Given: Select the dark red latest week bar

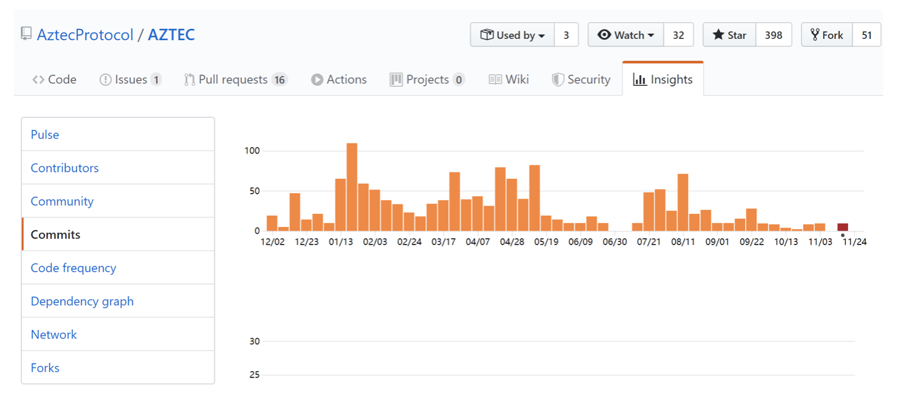Looking at the screenshot, I should (x=842, y=227).
